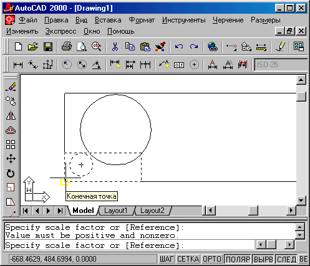Click the jump-to-last-tab navigation button
The width and height of the screenshot is (310, 266).
[60, 211]
